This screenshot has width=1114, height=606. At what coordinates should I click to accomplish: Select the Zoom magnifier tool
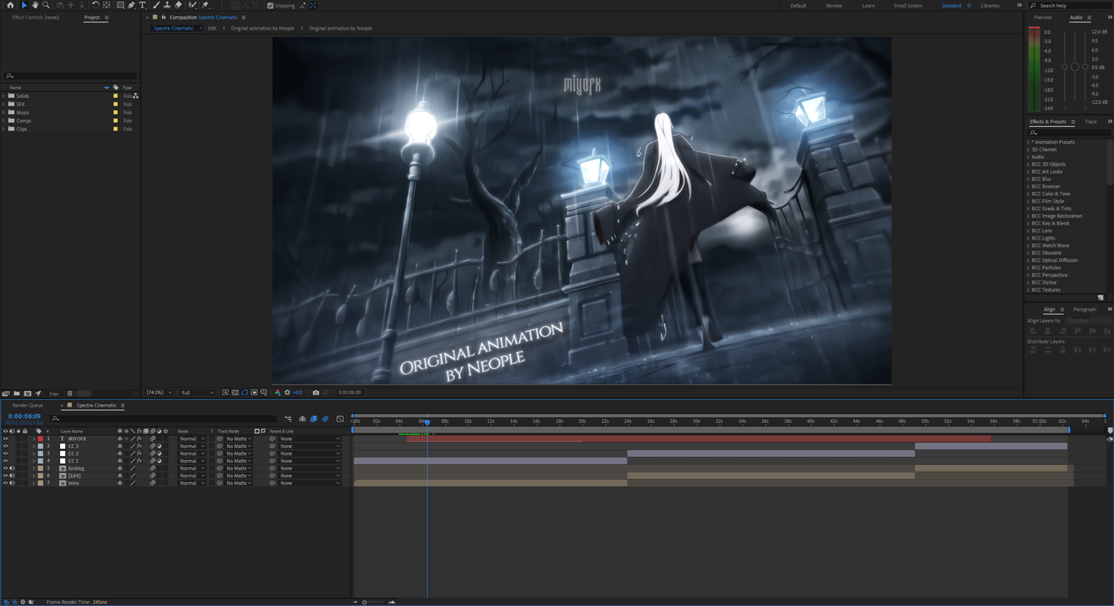(46, 5)
